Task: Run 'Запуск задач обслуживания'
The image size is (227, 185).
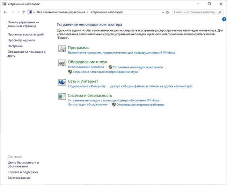Action: 88,105
